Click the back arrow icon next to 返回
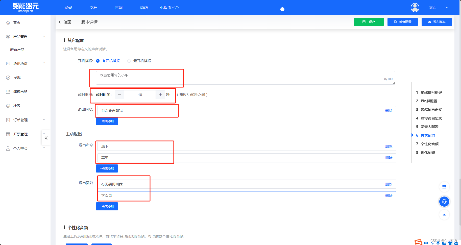This screenshot has width=461, height=245. 60,22
